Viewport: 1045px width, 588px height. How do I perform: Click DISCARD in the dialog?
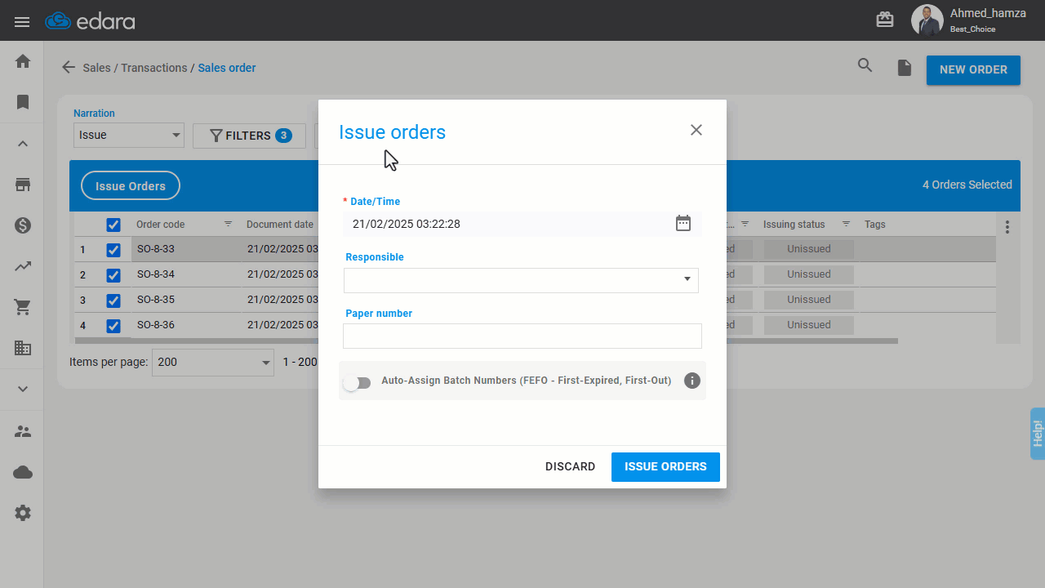tap(570, 467)
